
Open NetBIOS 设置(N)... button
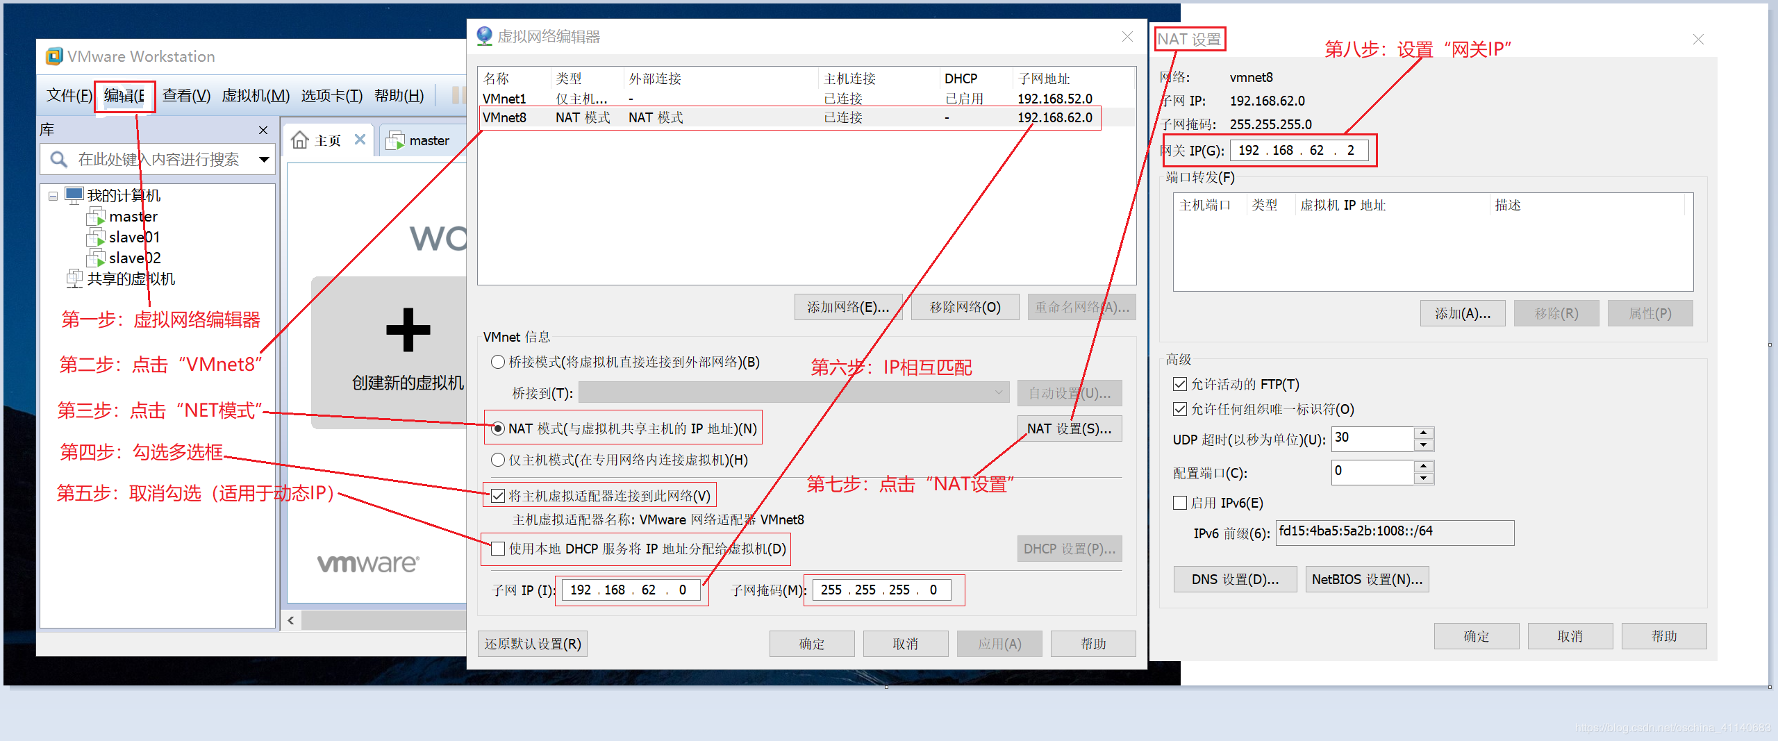pyautogui.click(x=1367, y=579)
